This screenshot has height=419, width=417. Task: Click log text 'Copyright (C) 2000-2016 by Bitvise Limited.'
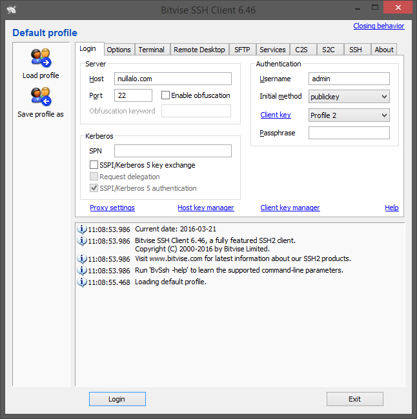click(x=202, y=249)
